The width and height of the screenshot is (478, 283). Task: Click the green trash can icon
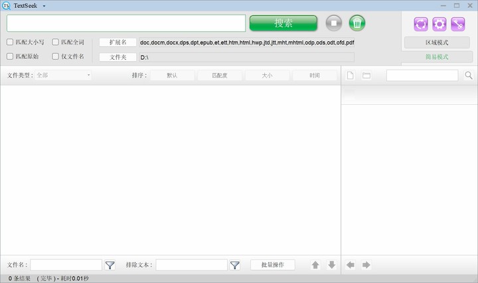click(357, 24)
